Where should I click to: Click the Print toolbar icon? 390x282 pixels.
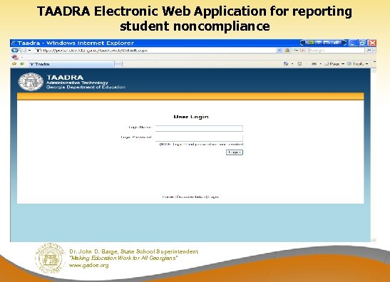click(314, 64)
